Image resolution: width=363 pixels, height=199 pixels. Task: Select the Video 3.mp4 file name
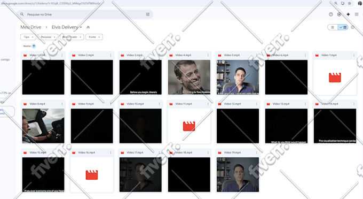pyautogui.click(x=135, y=55)
